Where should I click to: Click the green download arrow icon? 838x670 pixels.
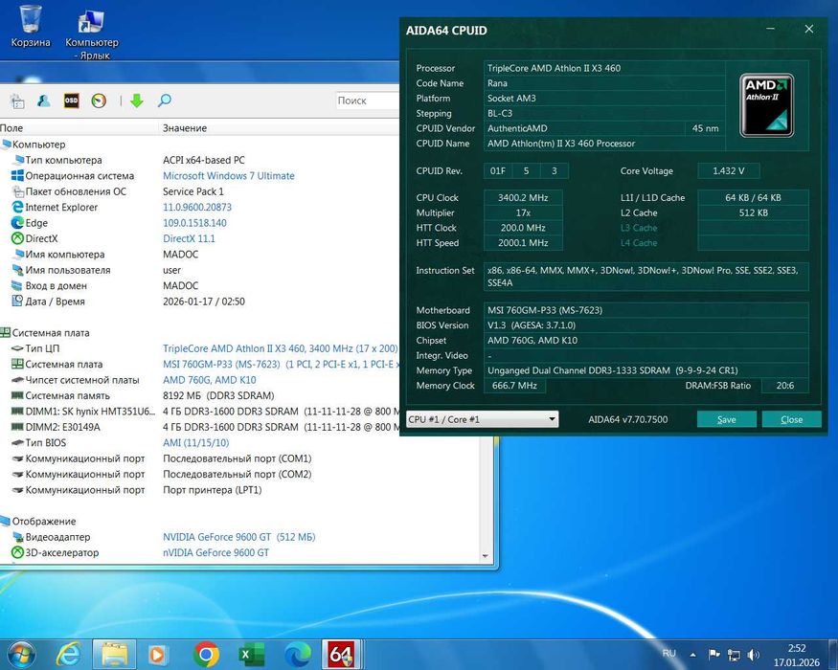pos(137,100)
